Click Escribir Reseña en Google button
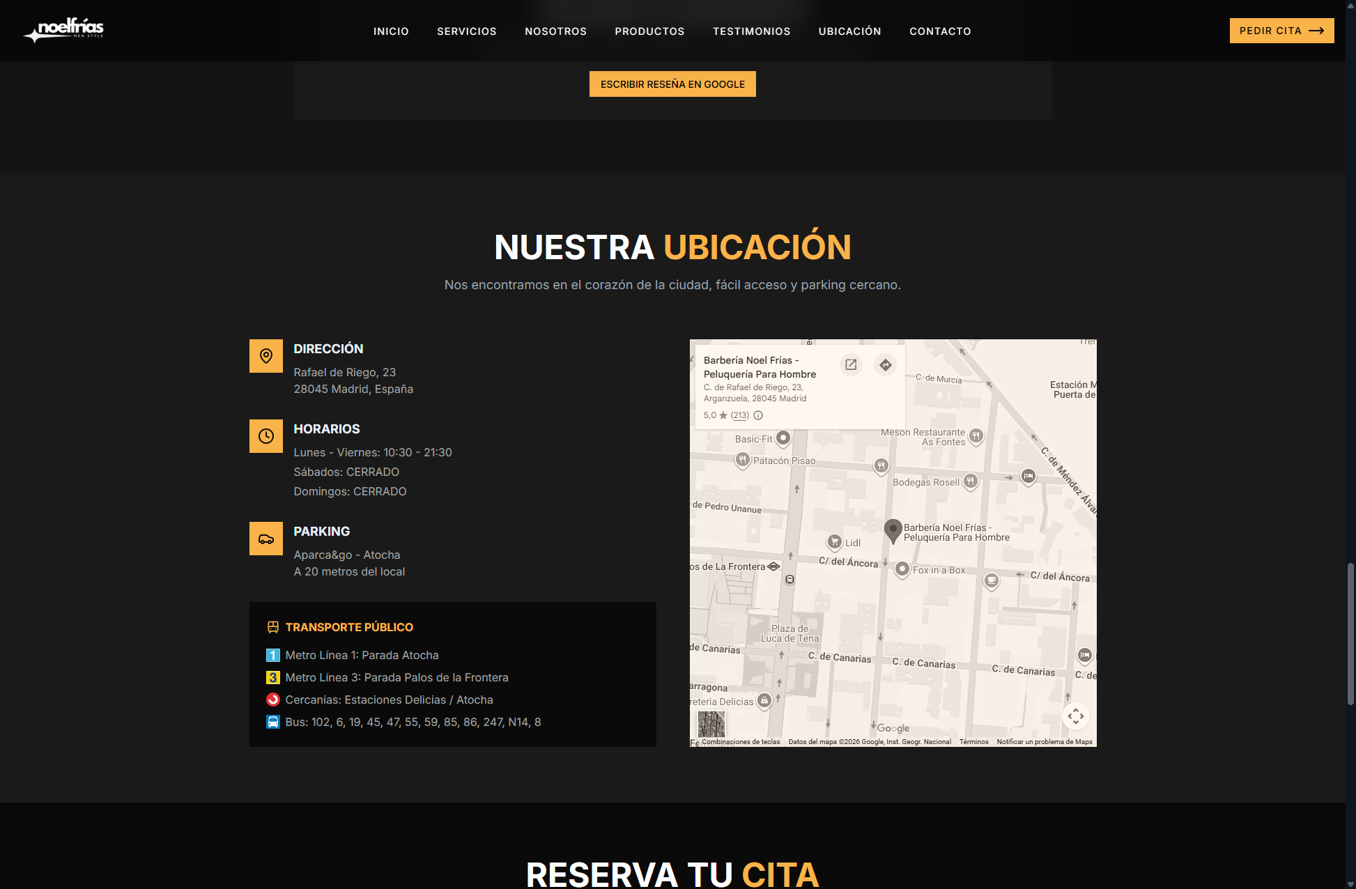Image resolution: width=1356 pixels, height=889 pixels. [x=672, y=84]
